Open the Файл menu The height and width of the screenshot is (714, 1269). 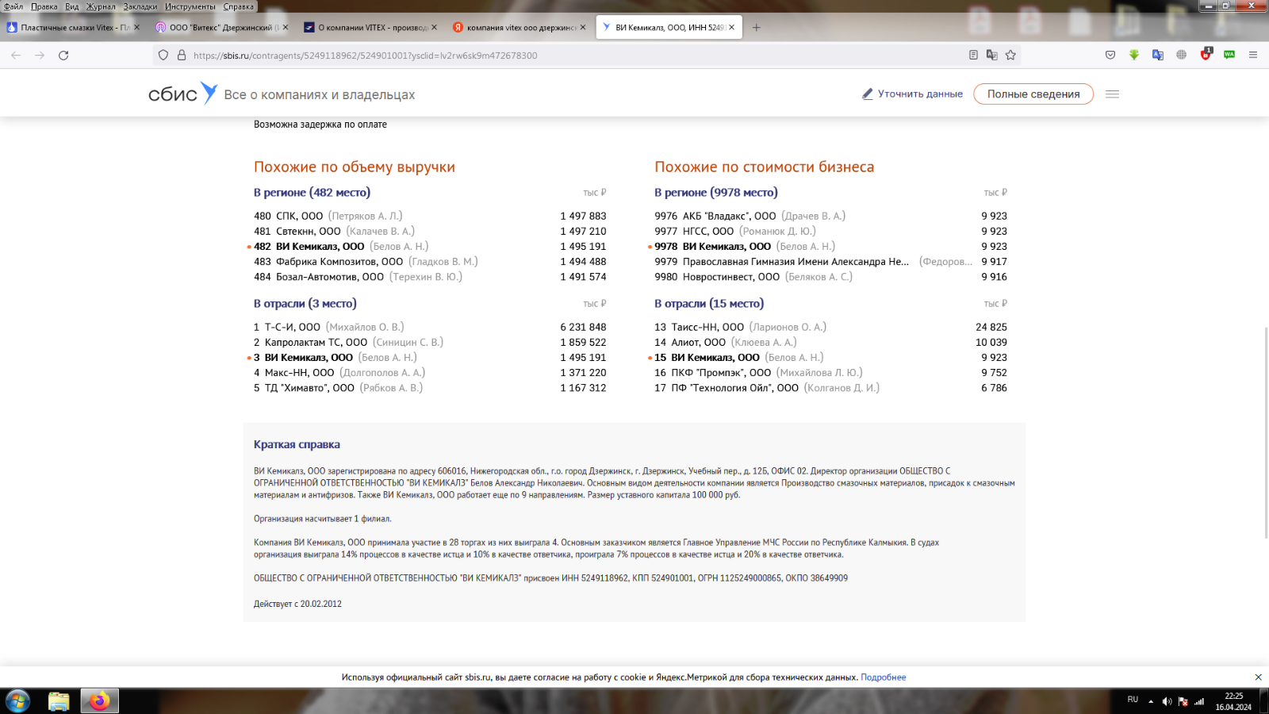[13, 6]
